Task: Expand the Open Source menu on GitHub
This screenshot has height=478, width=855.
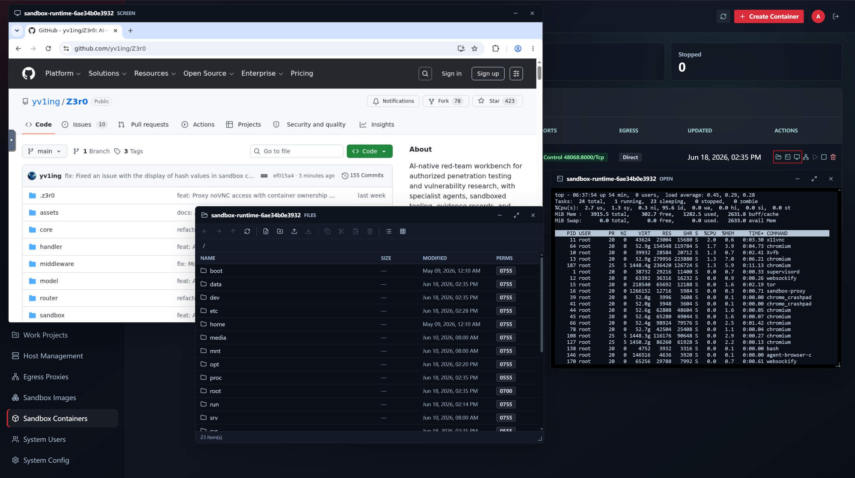Action: pyautogui.click(x=208, y=73)
